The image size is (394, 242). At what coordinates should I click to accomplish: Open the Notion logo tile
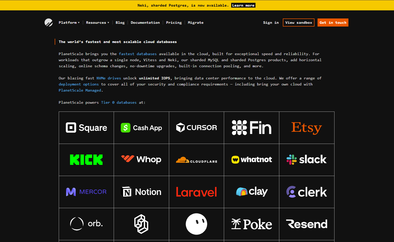[141, 192]
